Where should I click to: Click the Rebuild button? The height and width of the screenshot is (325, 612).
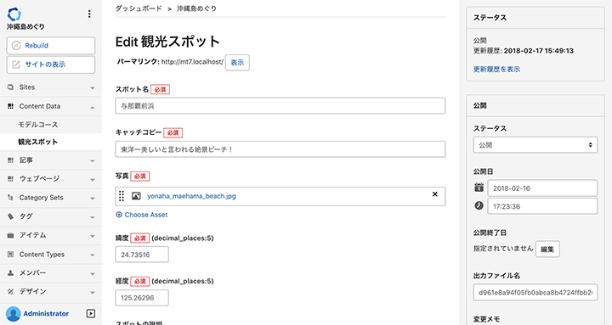pos(51,46)
